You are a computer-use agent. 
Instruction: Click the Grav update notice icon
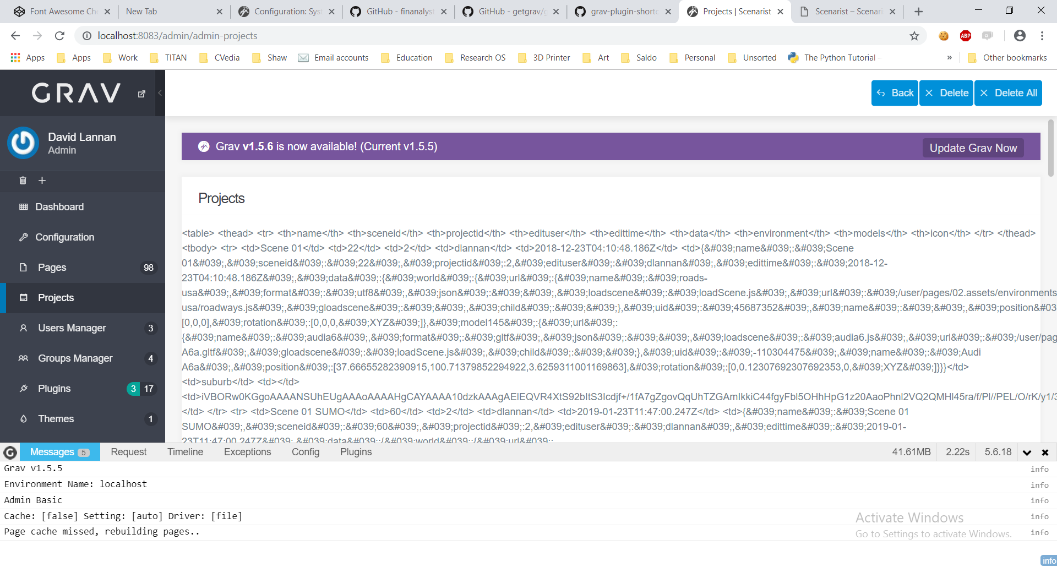(x=204, y=146)
